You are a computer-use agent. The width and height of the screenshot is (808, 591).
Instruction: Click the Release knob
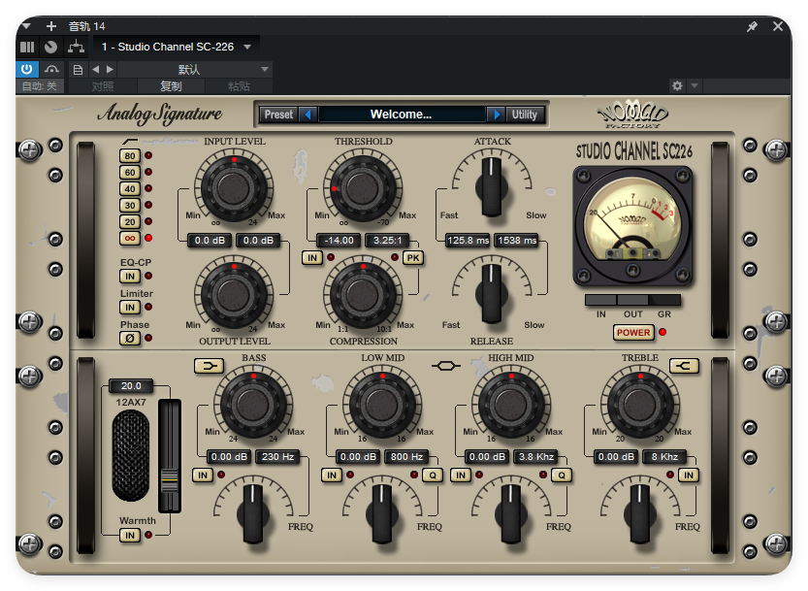tap(492, 294)
